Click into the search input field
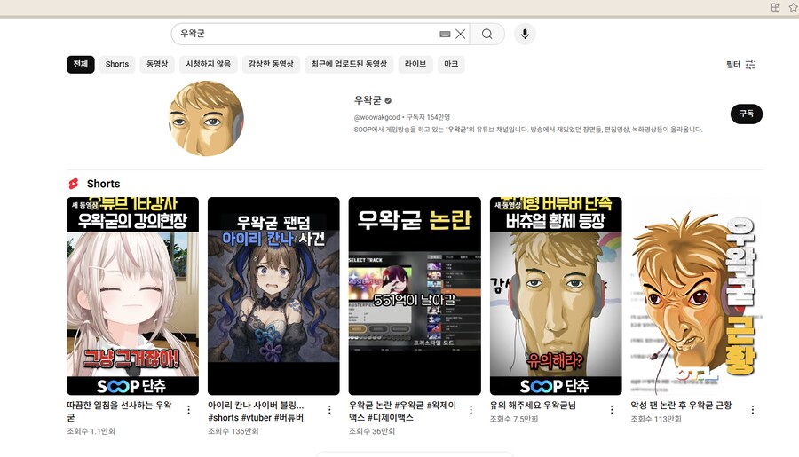 pos(302,35)
